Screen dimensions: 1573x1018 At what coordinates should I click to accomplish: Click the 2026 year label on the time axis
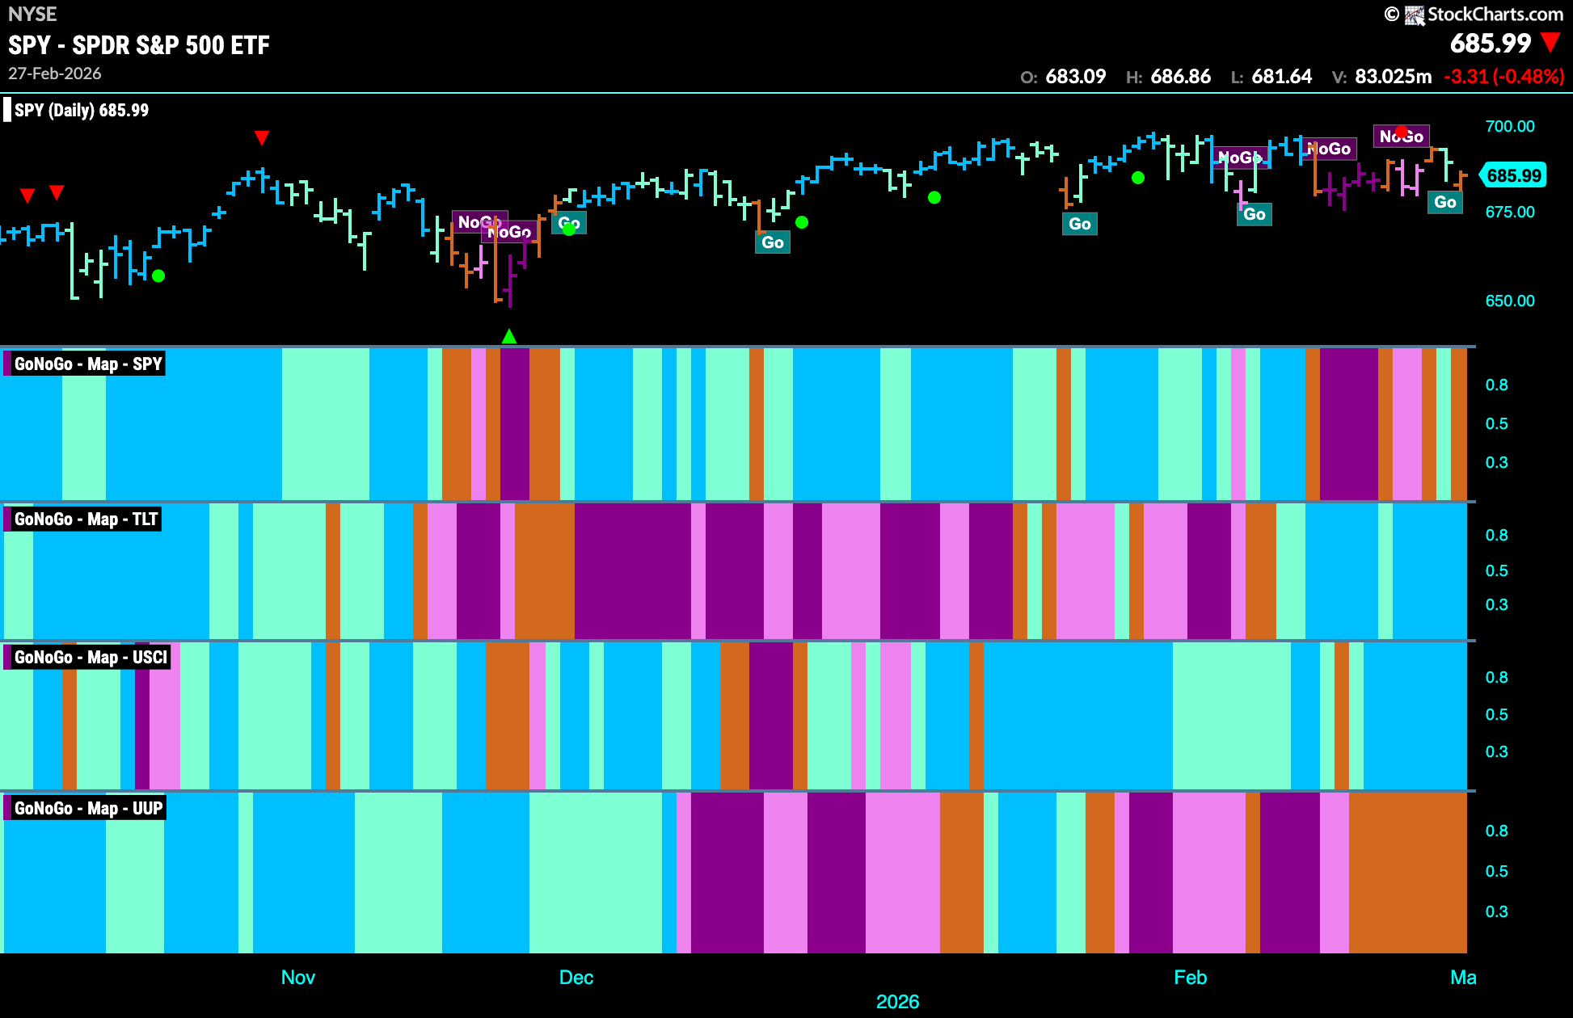[x=898, y=1002]
